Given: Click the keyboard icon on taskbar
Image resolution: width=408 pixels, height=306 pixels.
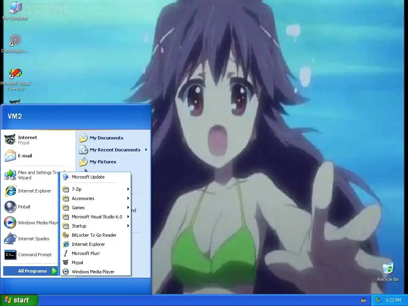Looking at the screenshot, I should 363,300.
